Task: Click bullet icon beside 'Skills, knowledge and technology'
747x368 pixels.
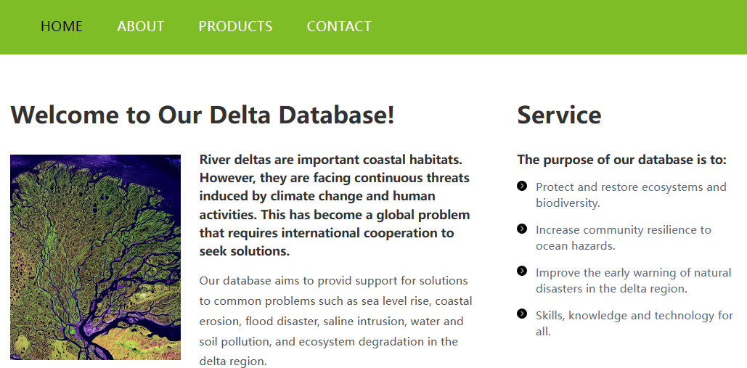Action: (522, 314)
